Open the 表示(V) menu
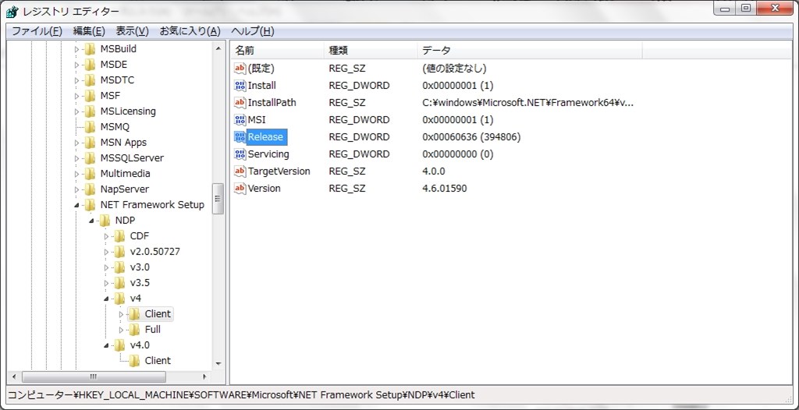 click(133, 32)
